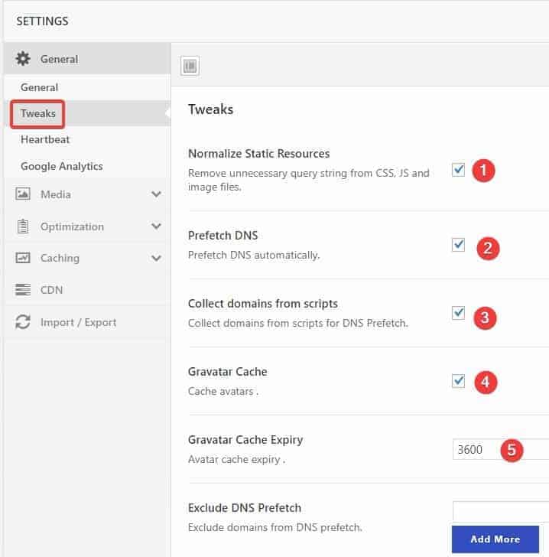Image resolution: width=549 pixels, height=557 pixels.
Task: Click the Exclude DNS Prefetch label
Action: click(x=245, y=508)
